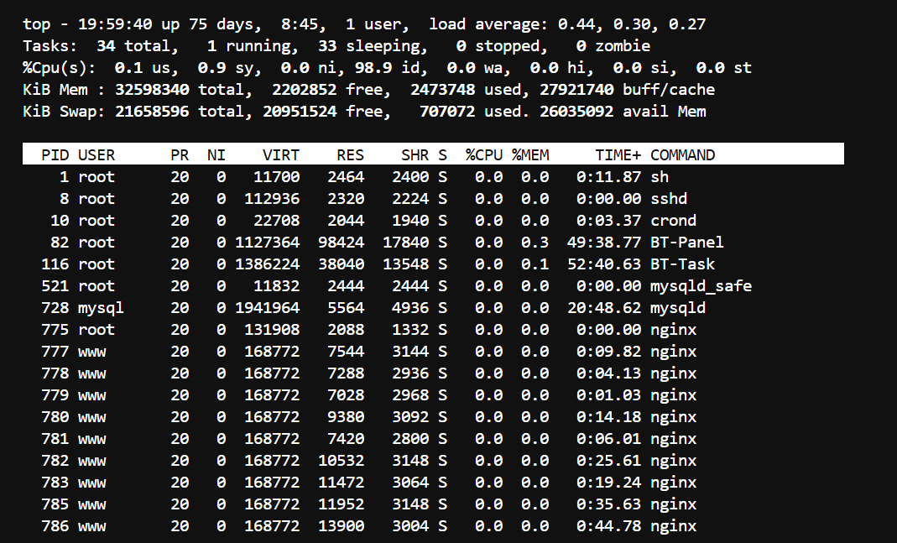
Task: Select the BT-Panel process name
Action: (687, 242)
